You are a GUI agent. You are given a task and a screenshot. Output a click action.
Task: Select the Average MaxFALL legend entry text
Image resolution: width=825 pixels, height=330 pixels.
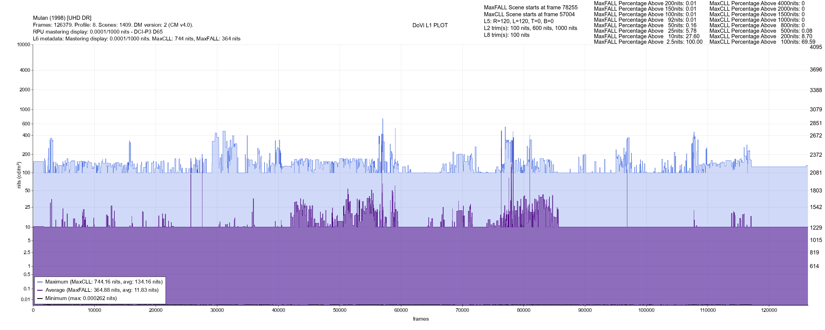[x=102, y=290]
